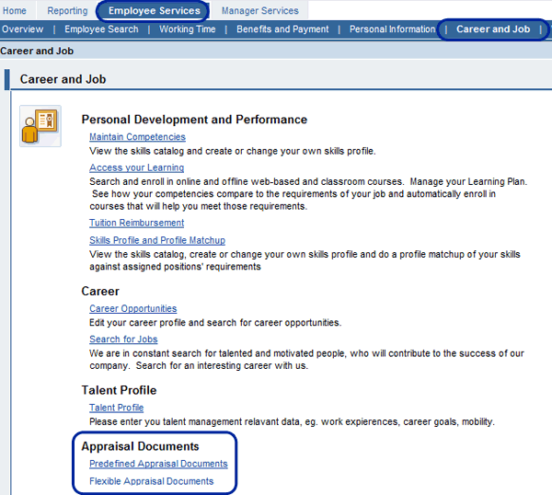The height and width of the screenshot is (495, 552).
Task: Click the Flexible Appraisal Documents link
Action: pos(151,481)
